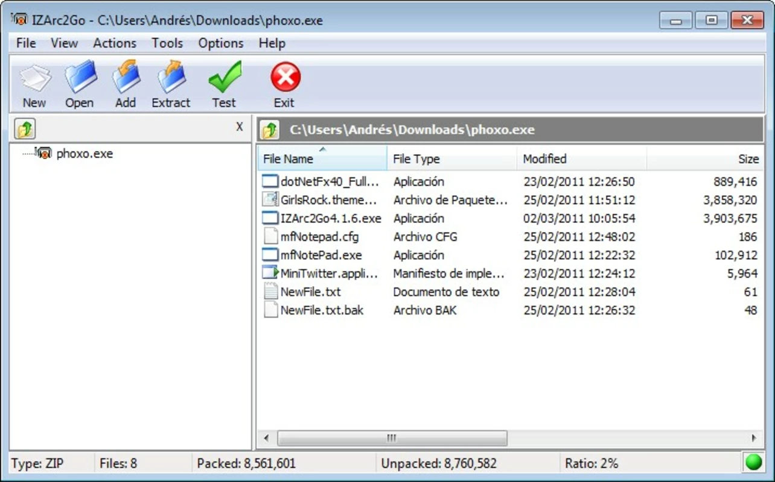Image resolution: width=775 pixels, height=482 pixels.
Task: Minimize the IZArc2Go window
Action: [x=675, y=20]
